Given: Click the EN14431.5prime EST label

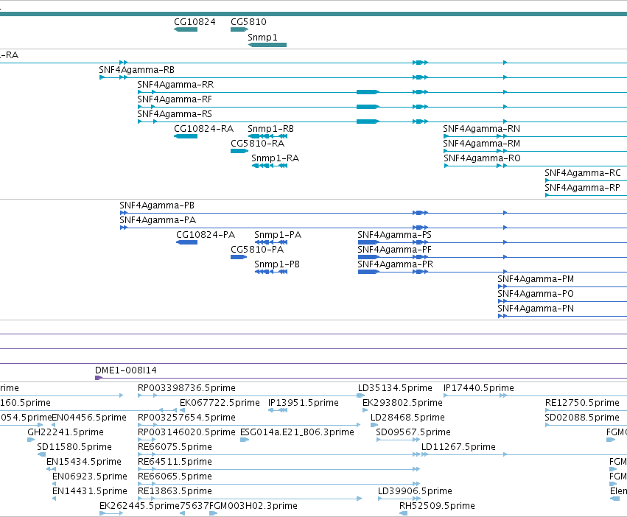Looking at the screenshot, I should (x=90, y=491).
